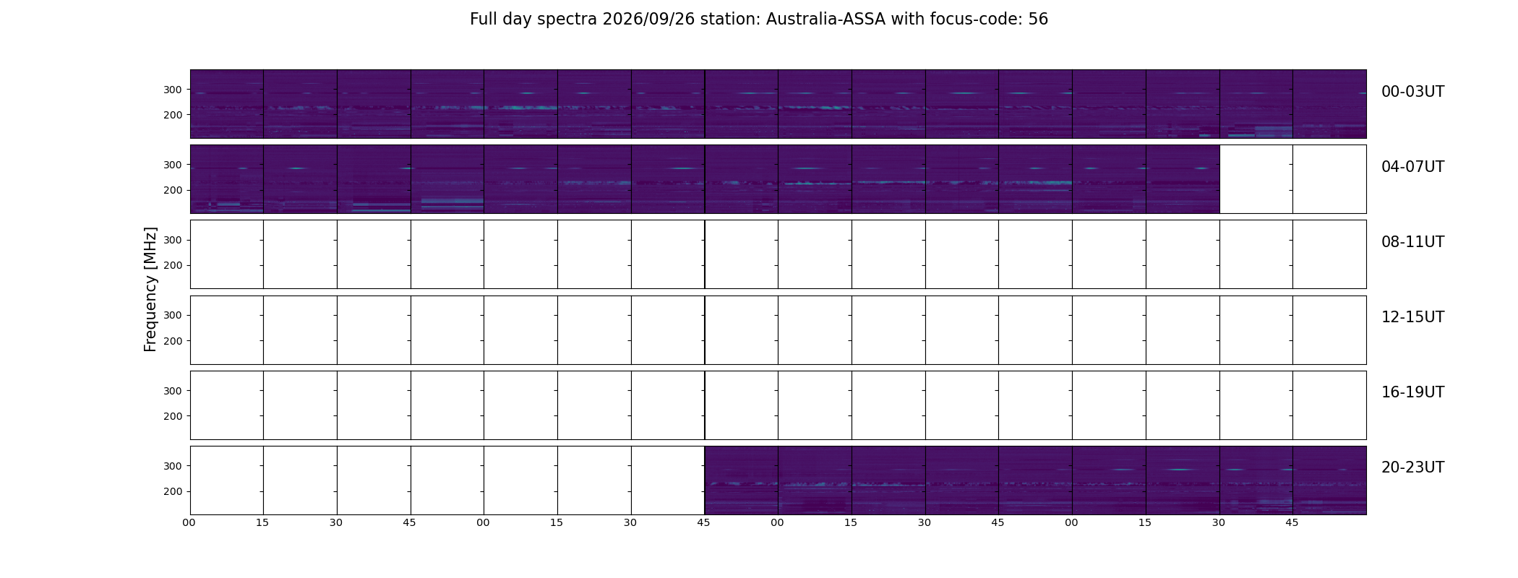Select first empty white tile in 04-07UT row
This screenshot has height=578, width=1518.
(x=1256, y=179)
